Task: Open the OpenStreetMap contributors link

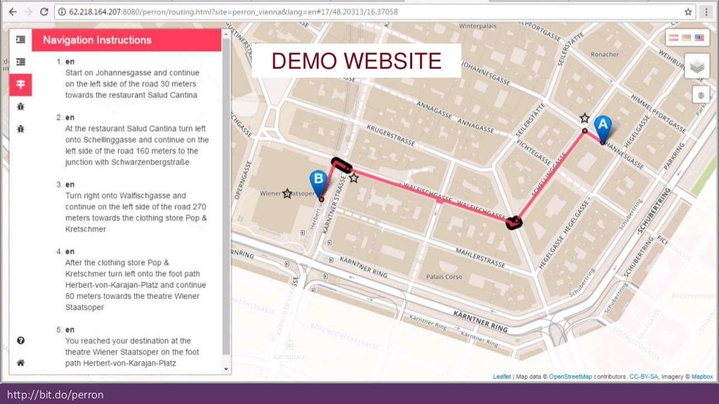Action: 570,377
